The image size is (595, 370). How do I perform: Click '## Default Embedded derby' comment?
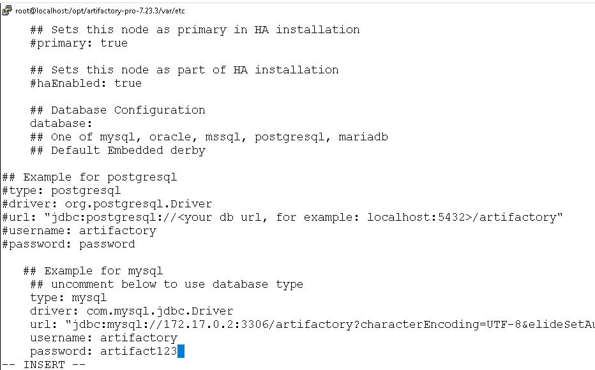[117, 151]
